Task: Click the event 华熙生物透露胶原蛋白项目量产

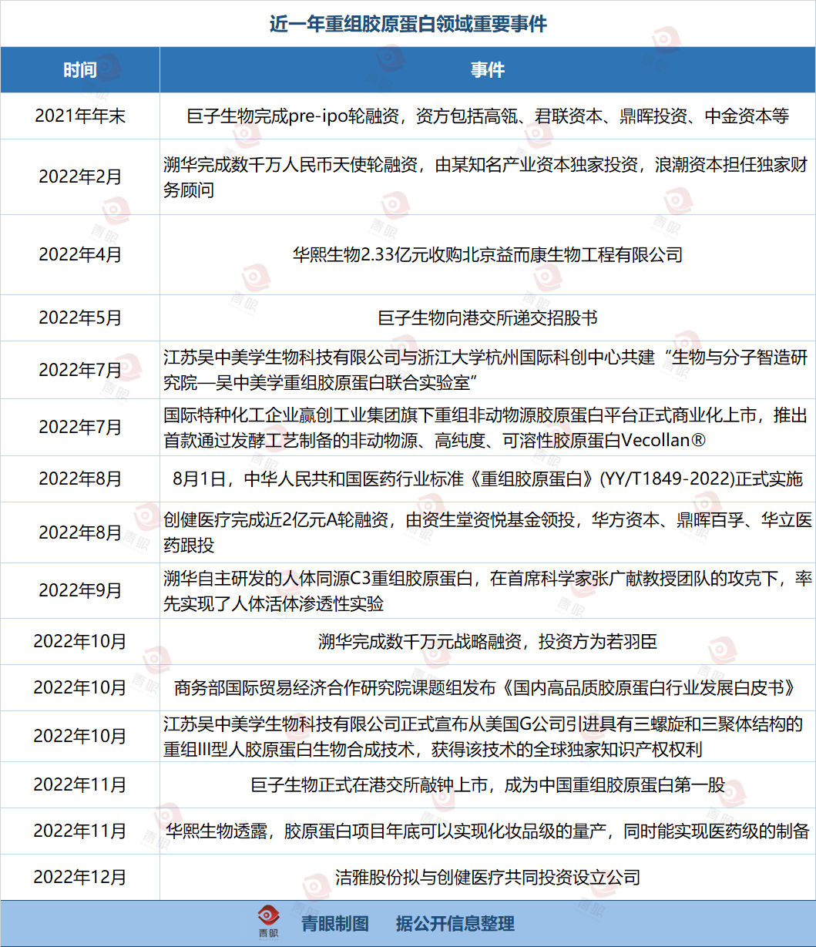Action: pos(488,831)
